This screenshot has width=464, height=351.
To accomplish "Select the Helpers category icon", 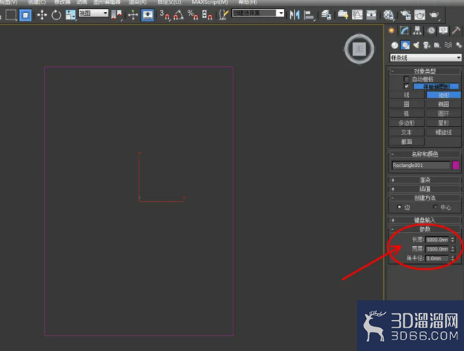I will tap(437, 45).
